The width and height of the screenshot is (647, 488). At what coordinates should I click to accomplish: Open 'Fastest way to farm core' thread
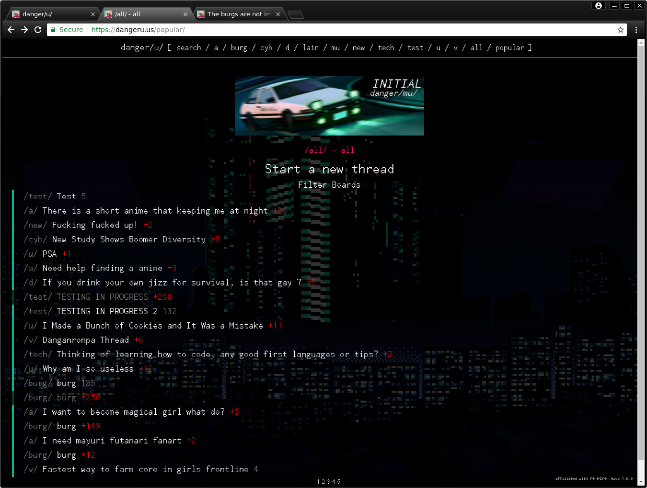[145, 469]
